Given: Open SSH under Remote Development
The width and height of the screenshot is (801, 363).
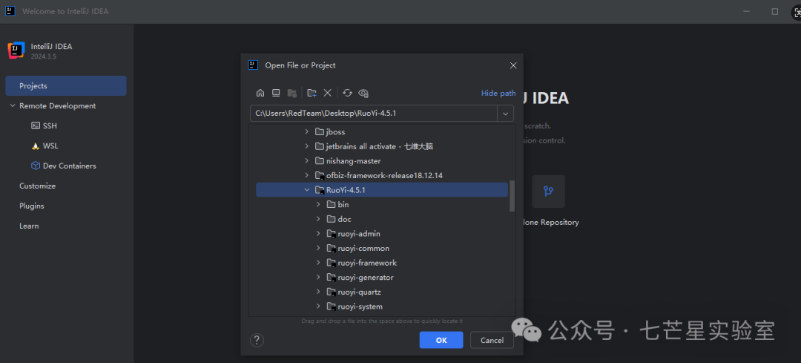Looking at the screenshot, I should coord(50,125).
